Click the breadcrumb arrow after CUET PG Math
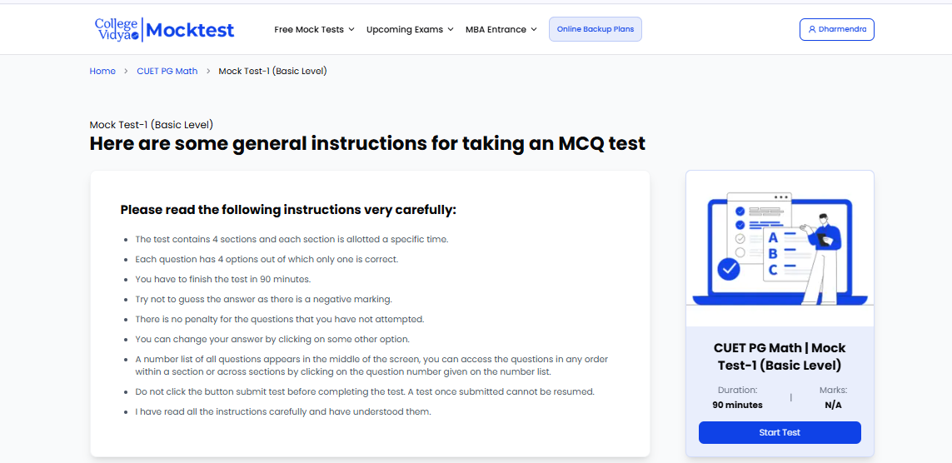The image size is (952, 463). (x=208, y=72)
